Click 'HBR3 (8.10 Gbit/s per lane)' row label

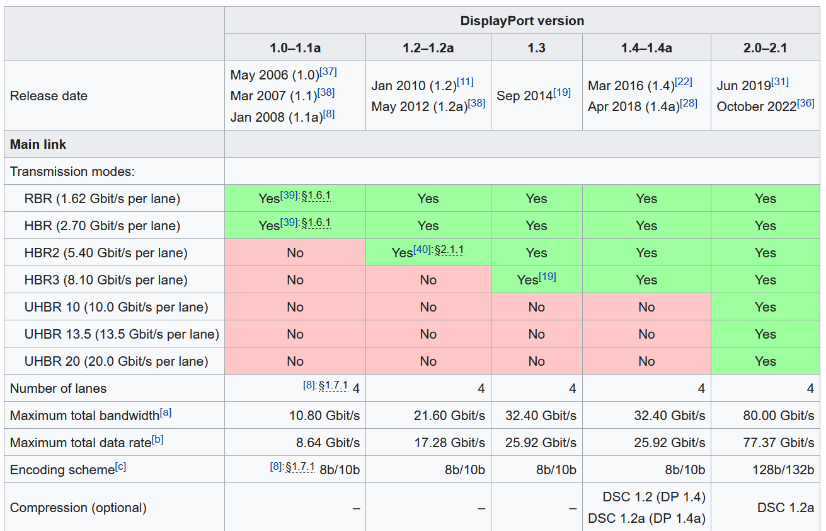[106, 280]
